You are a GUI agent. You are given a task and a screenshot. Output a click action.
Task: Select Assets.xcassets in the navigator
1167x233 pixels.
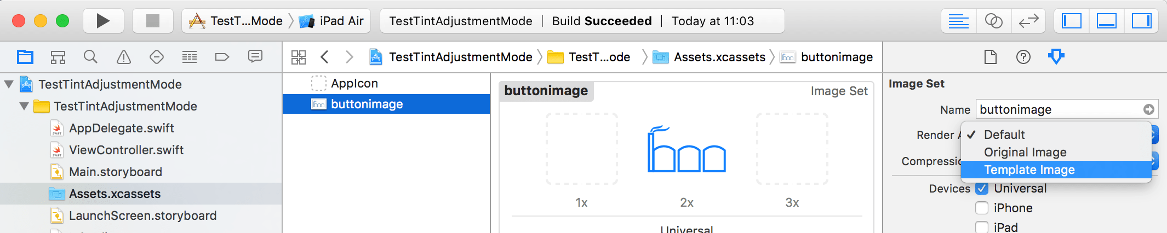(x=141, y=194)
